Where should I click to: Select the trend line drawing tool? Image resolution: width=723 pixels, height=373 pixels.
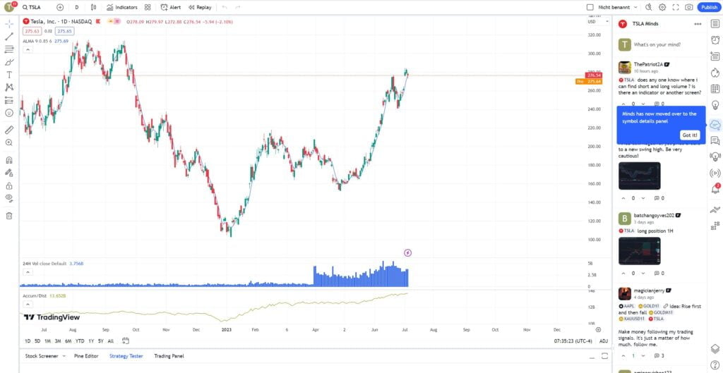click(9, 37)
